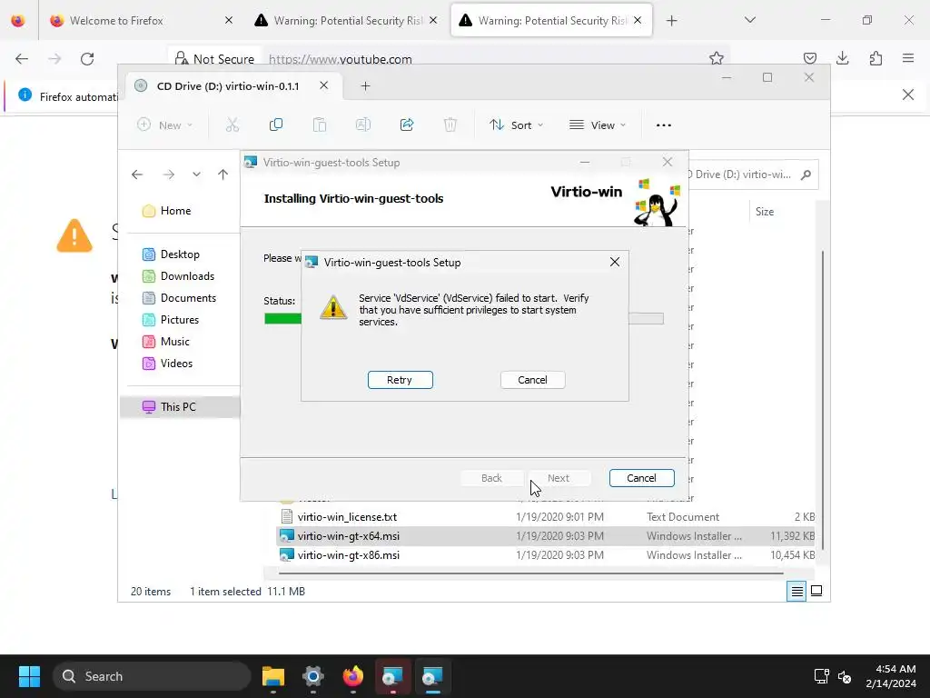
Task: Open the clock showing 4:54 AM
Action: (890, 676)
